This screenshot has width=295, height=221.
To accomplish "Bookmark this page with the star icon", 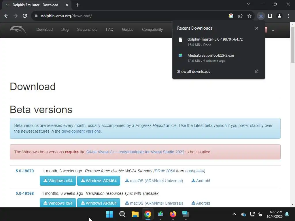I will [x=249, y=16].
